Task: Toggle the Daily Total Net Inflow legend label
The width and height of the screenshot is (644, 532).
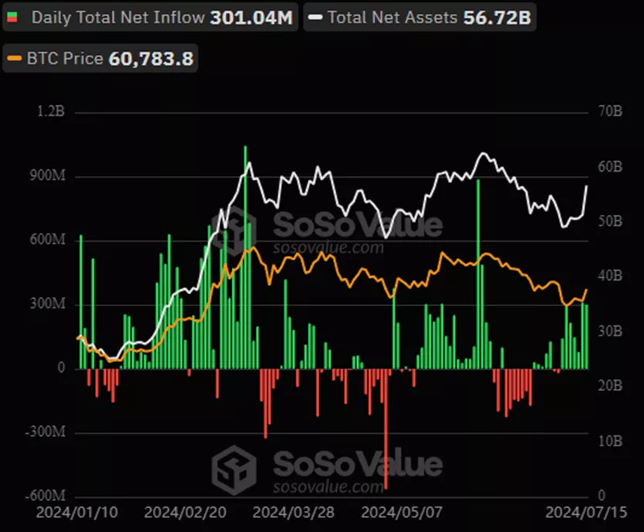Action: [118, 18]
